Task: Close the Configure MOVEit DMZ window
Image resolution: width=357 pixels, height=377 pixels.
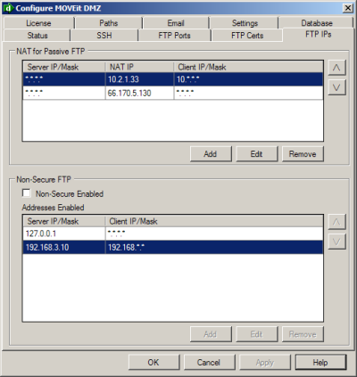Action: coord(347,8)
